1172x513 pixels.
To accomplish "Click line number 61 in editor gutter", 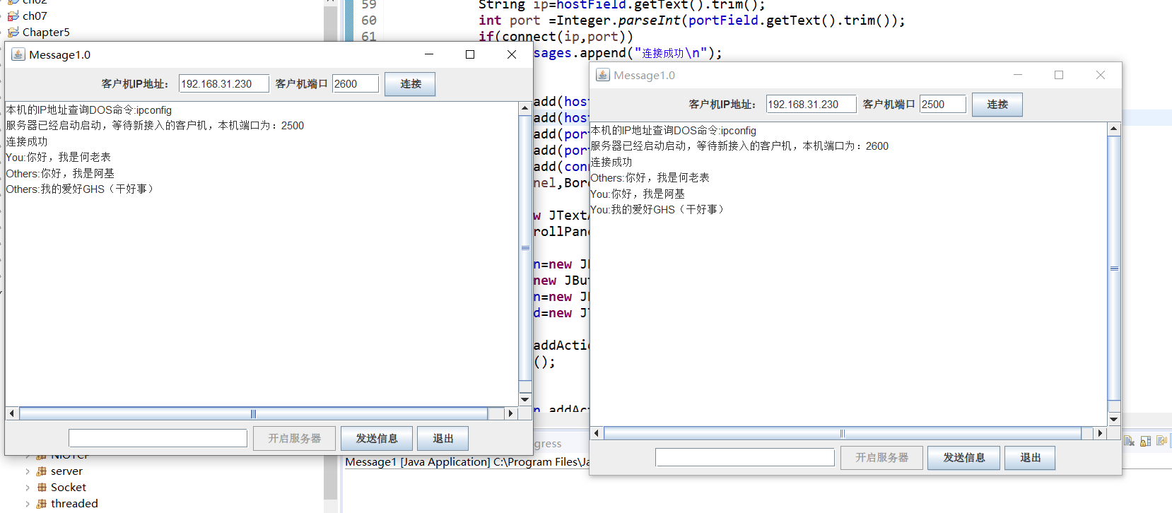I will [x=369, y=37].
